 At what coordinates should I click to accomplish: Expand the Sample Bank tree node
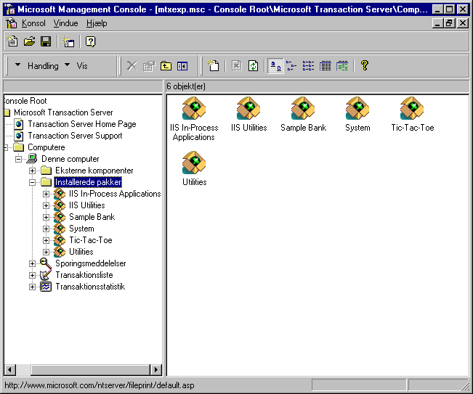[46, 217]
